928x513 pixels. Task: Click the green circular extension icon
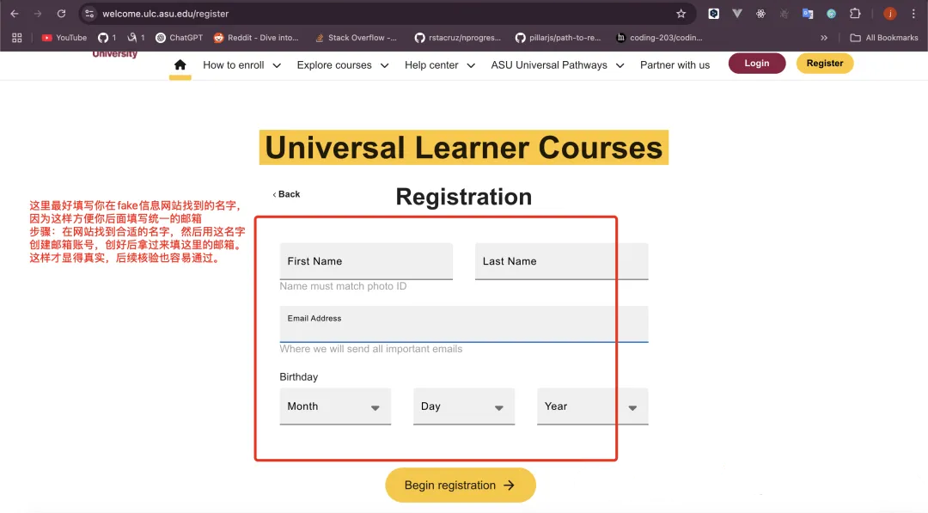[x=831, y=14]
